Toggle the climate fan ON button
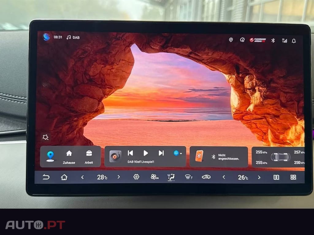The width and height of the screenshot is (314, 235). pos(155,177)
